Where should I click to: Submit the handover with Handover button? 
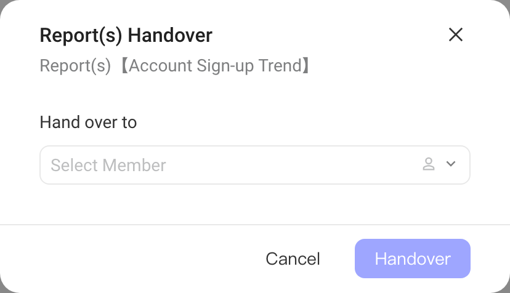point(413,259)
